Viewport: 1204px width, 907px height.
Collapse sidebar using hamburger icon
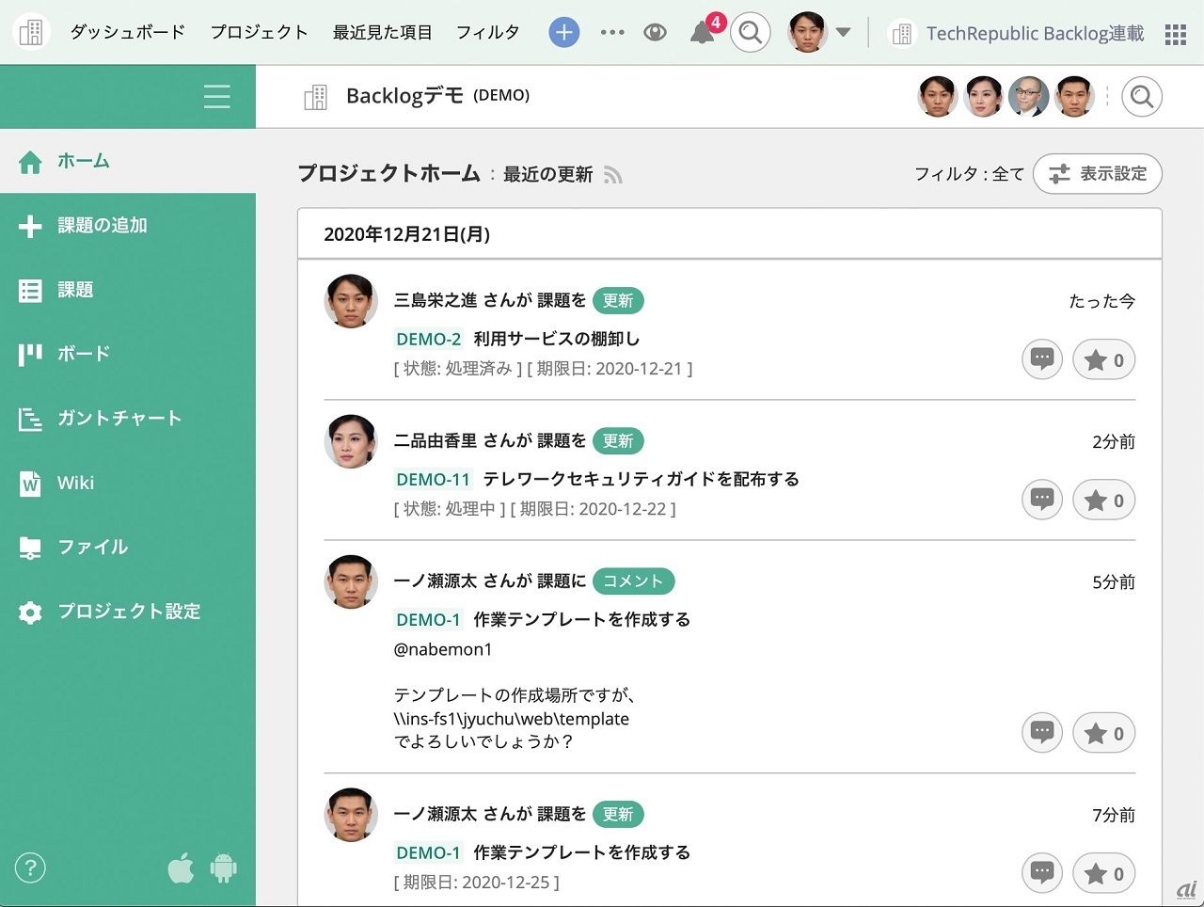point(217,96)
